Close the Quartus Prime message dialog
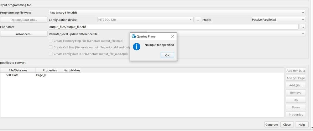Image resolution: width=313 pixels, height=131 pixels. point(173,36)
